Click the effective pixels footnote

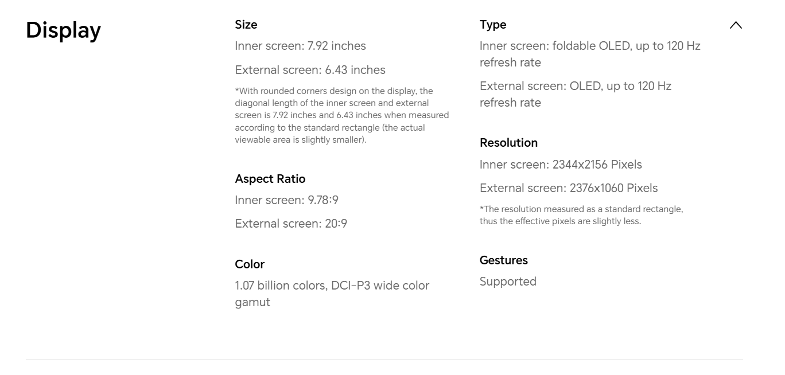tap(581, 215)
